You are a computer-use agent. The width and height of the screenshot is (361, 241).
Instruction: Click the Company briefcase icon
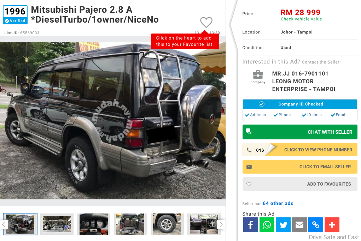258,75
